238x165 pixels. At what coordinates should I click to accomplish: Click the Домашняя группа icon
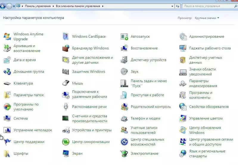click(7, 72)
